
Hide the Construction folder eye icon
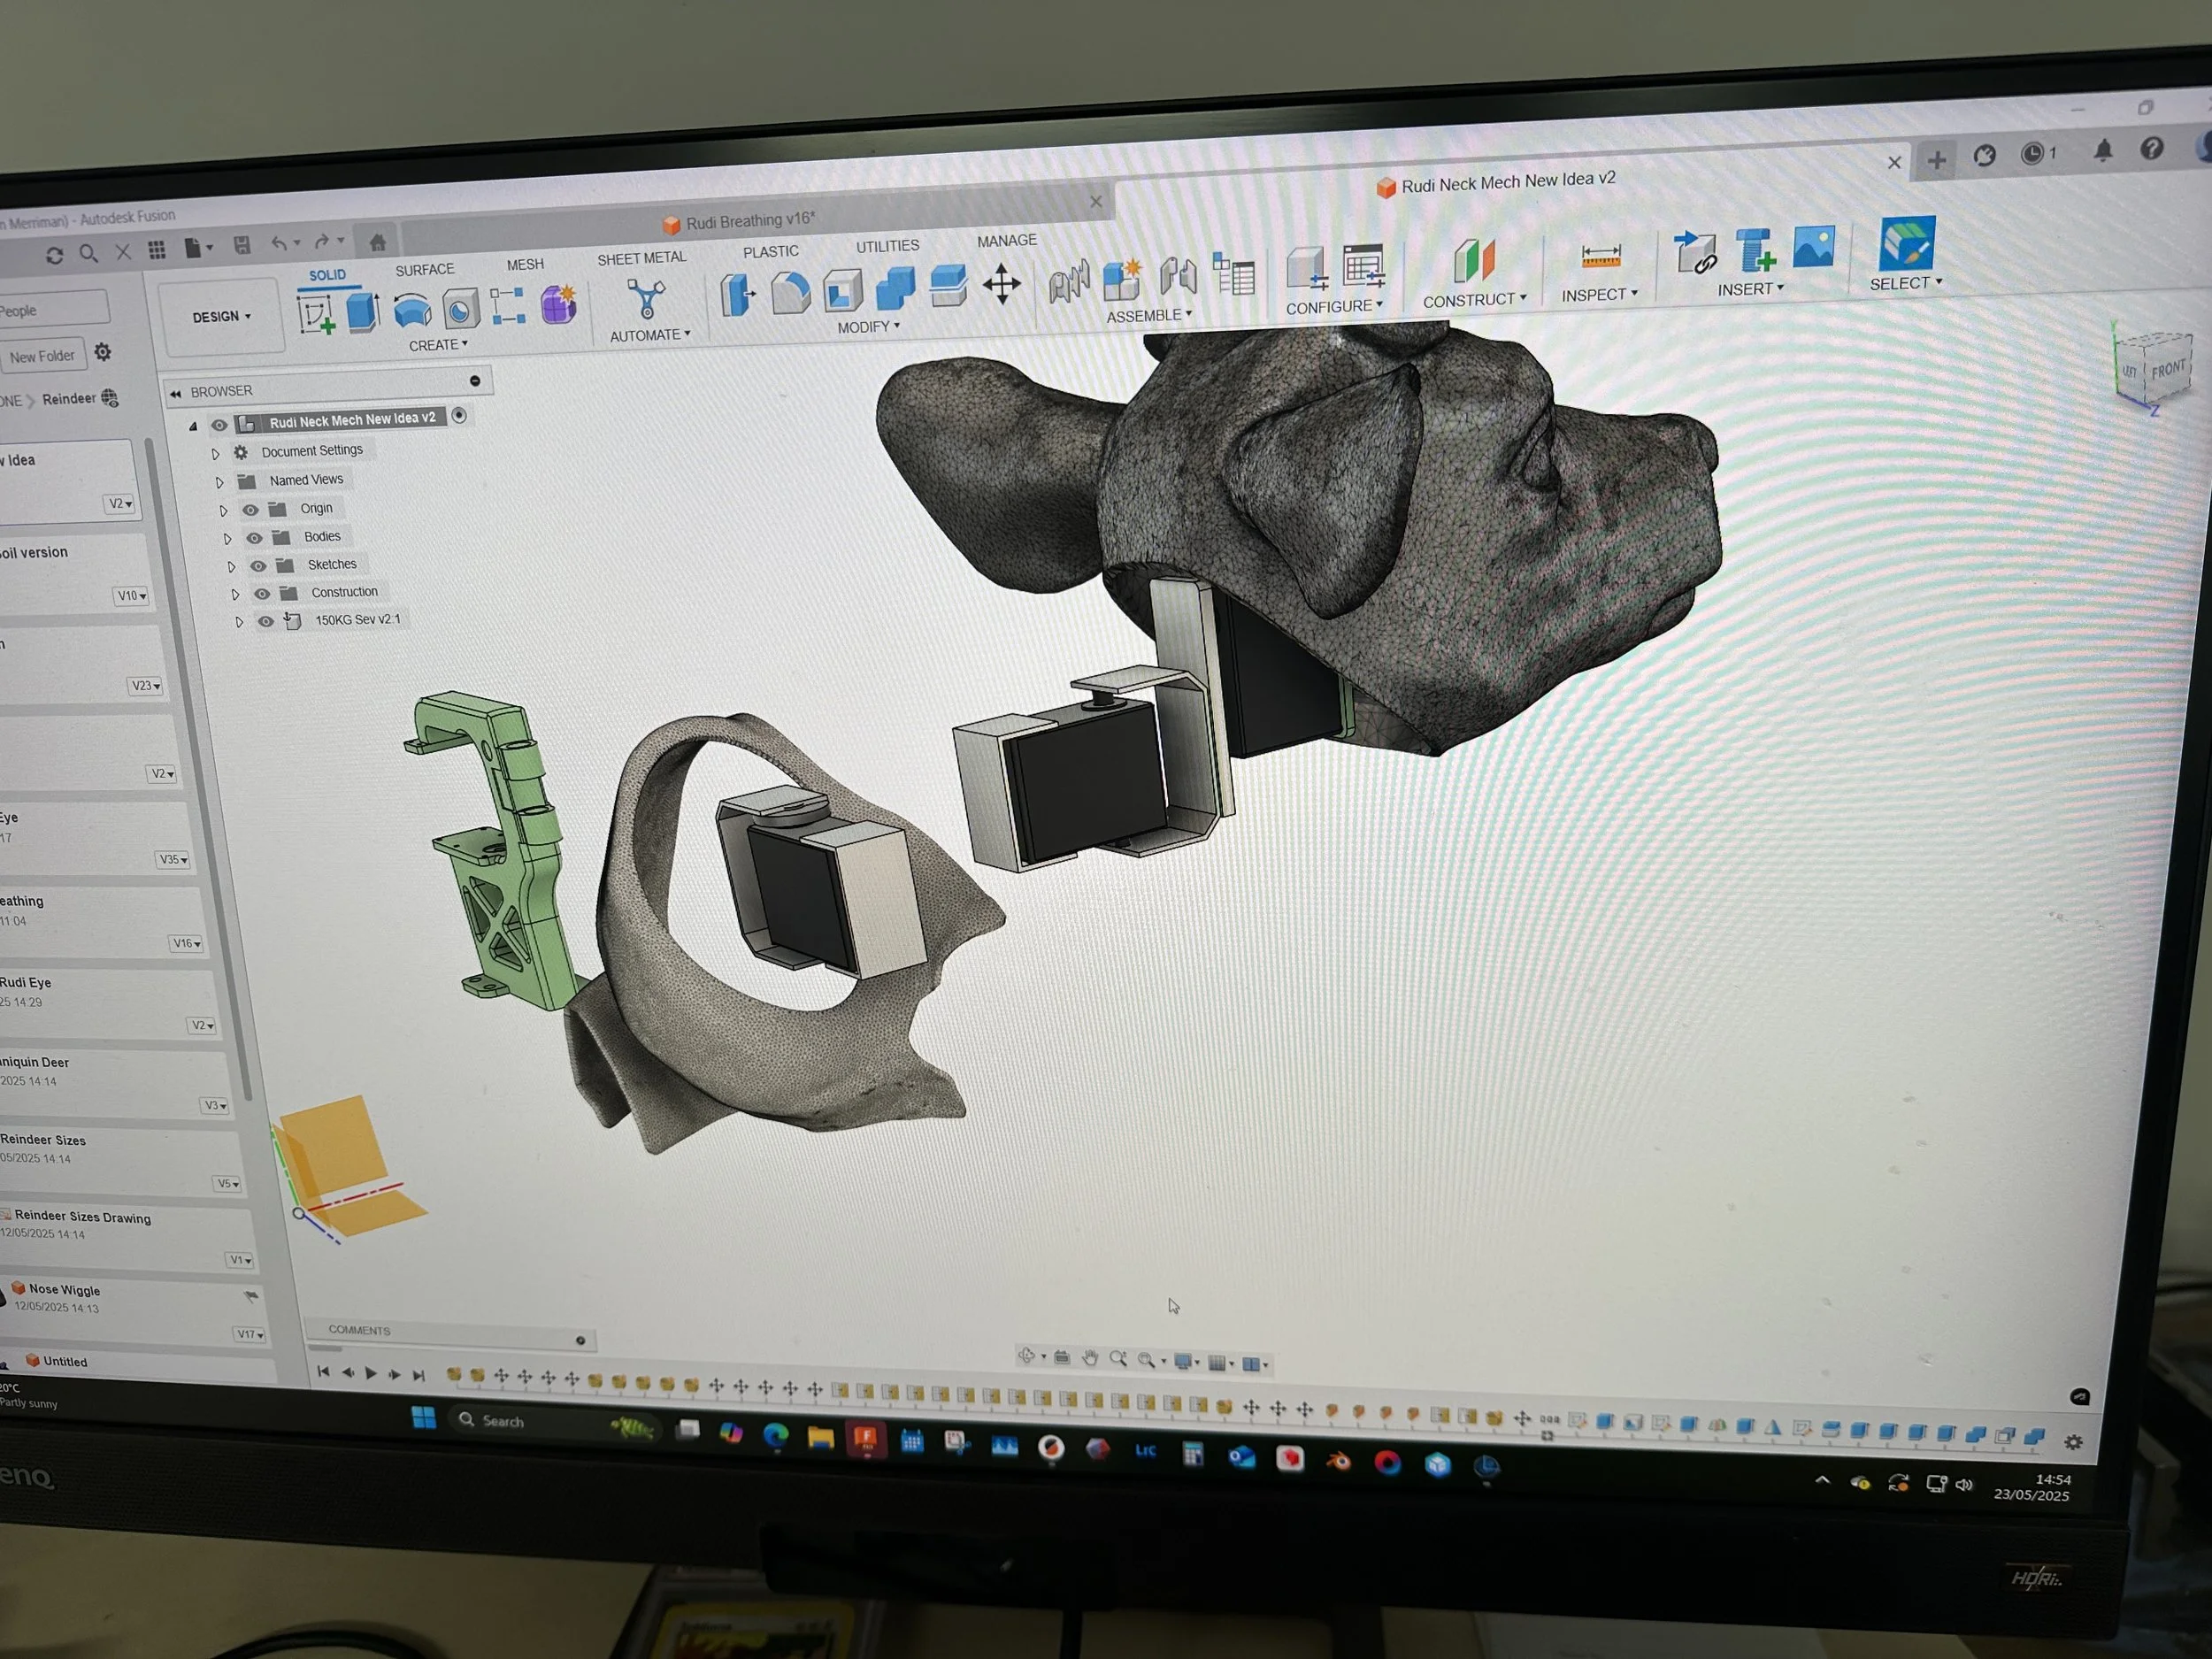click(x=262, y=593)
